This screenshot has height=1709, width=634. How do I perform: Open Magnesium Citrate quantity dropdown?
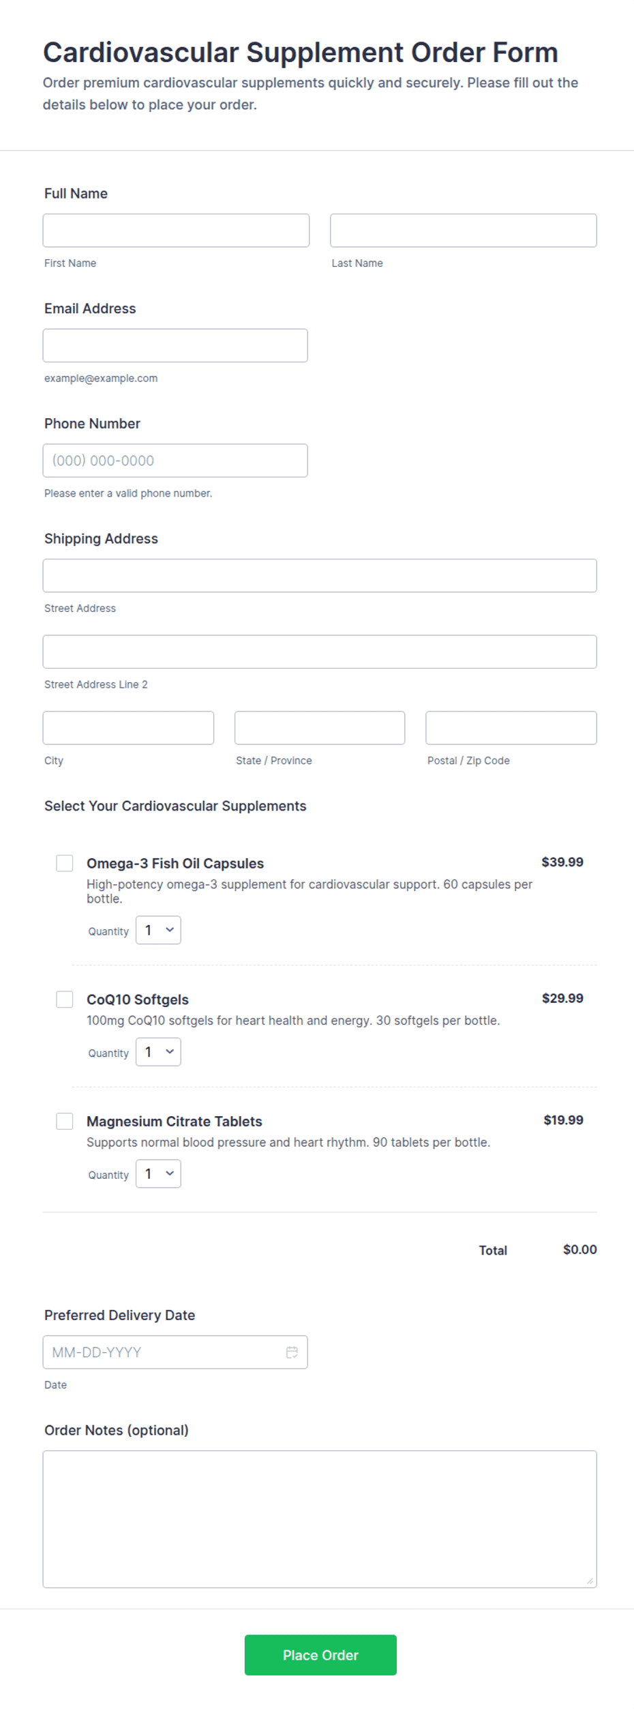[158, 1173]
